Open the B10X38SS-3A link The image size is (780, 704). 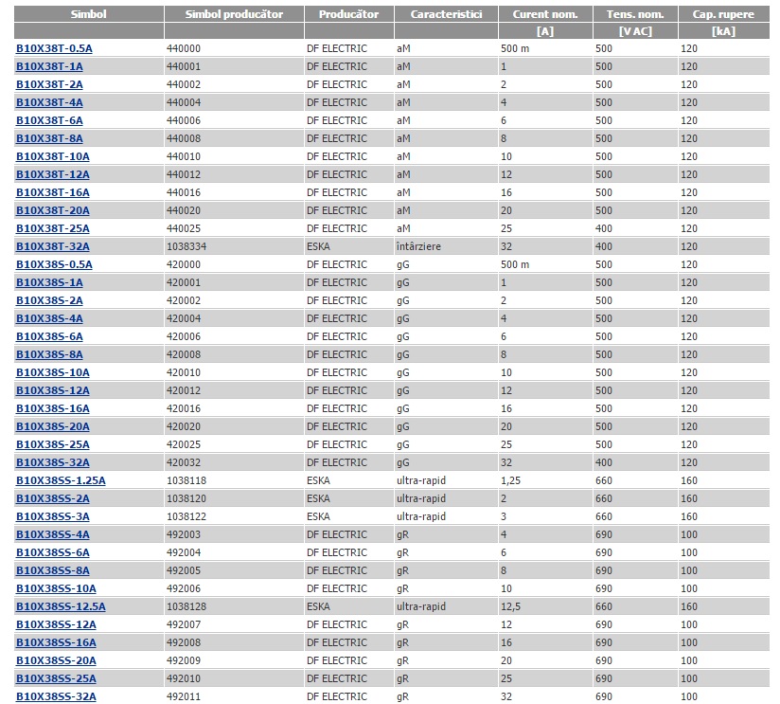pos(53,516)
